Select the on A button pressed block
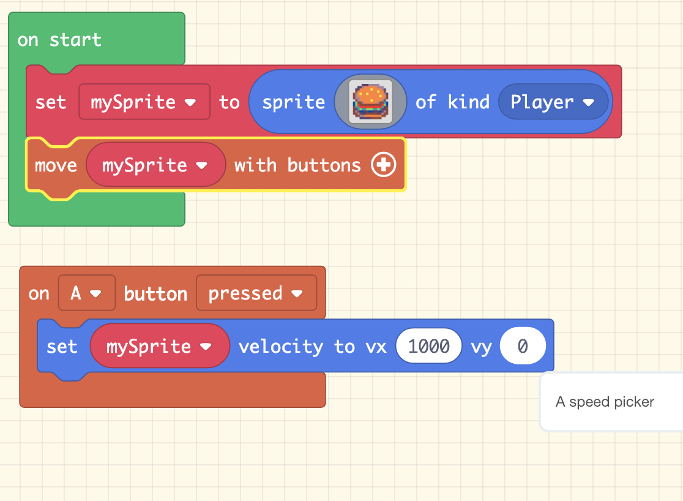The image size is (683, 501). (x=39, y=293)
